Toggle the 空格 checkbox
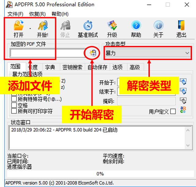Viewport: 196px width, 187px height. click(x=14, y=105)
